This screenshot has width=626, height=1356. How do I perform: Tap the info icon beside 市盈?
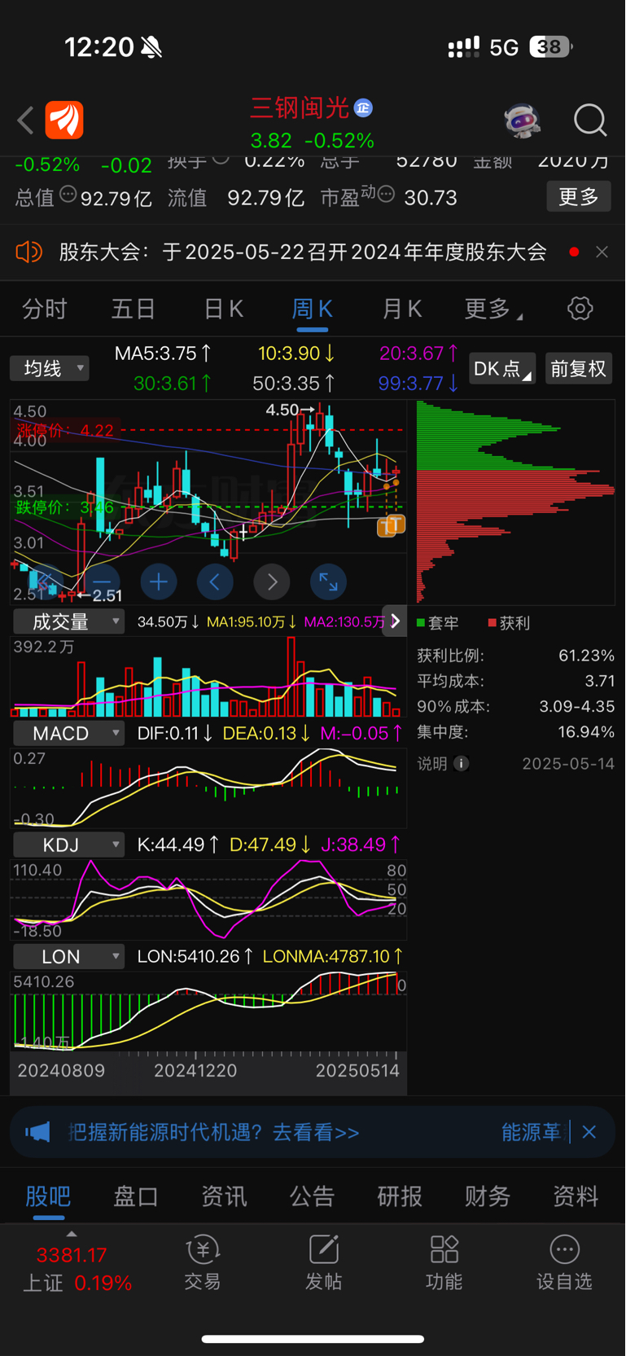pyautogui.click(x=386, y=194)
